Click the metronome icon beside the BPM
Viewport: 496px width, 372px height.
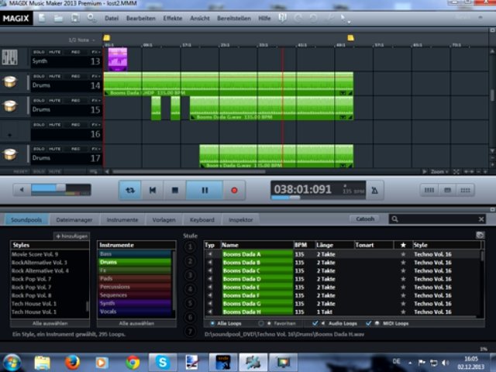click(376, 190)
